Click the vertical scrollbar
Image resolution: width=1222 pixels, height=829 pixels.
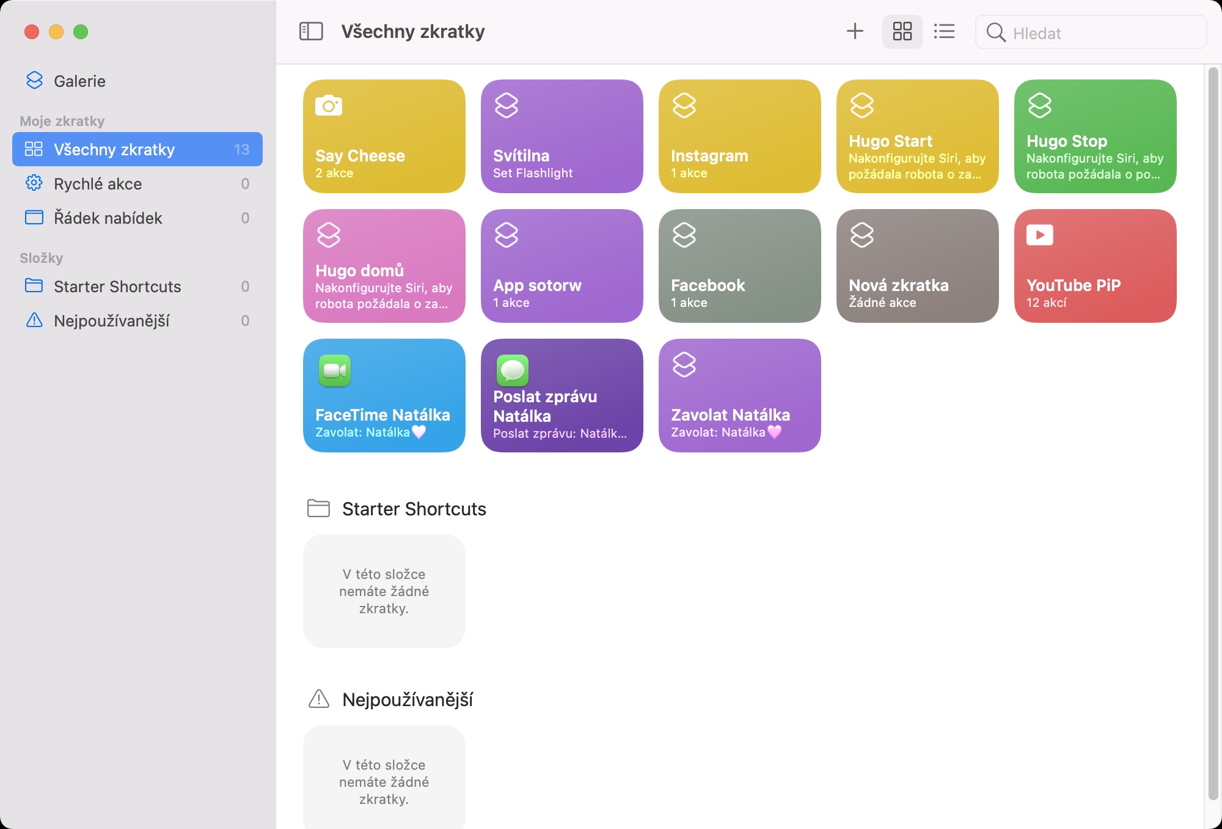coord(1213,428)
